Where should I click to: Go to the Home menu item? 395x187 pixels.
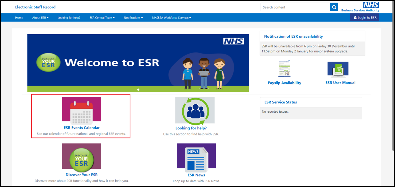pyautogui.click(x=19, y=18)
